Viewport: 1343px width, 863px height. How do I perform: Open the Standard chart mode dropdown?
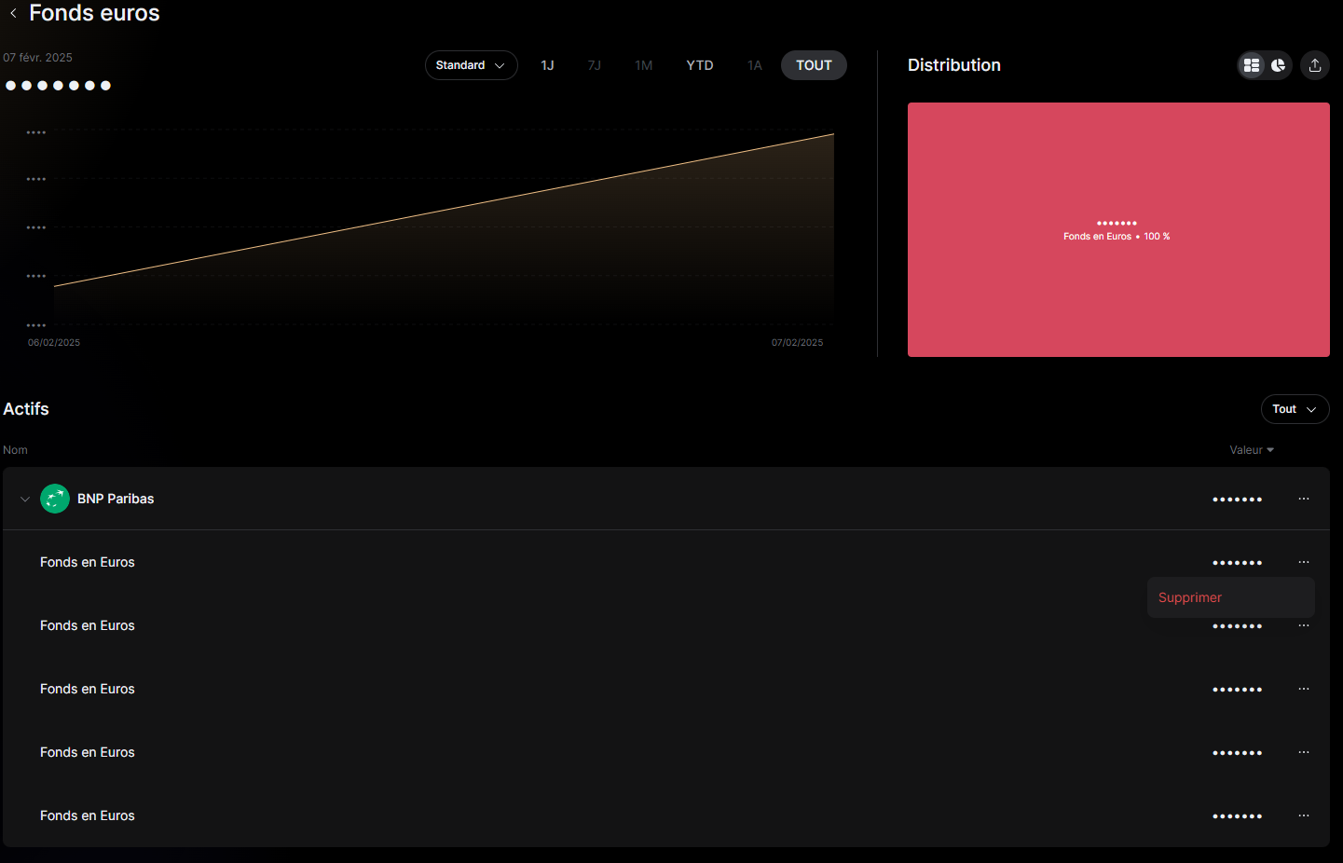click(x=471, y=65)
